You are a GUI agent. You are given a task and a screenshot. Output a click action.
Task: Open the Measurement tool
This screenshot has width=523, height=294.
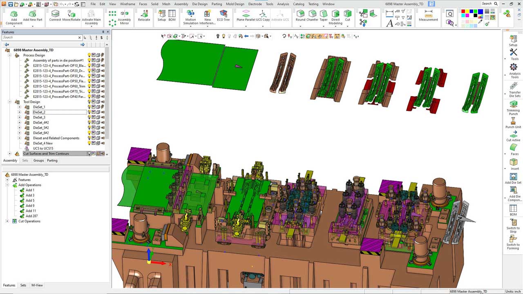click(x=428, y=16)
